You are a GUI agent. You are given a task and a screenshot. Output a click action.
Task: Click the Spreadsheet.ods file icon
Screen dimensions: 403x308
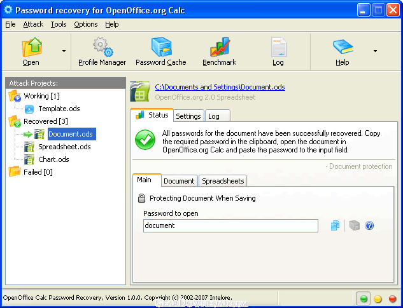coord(29,147)
